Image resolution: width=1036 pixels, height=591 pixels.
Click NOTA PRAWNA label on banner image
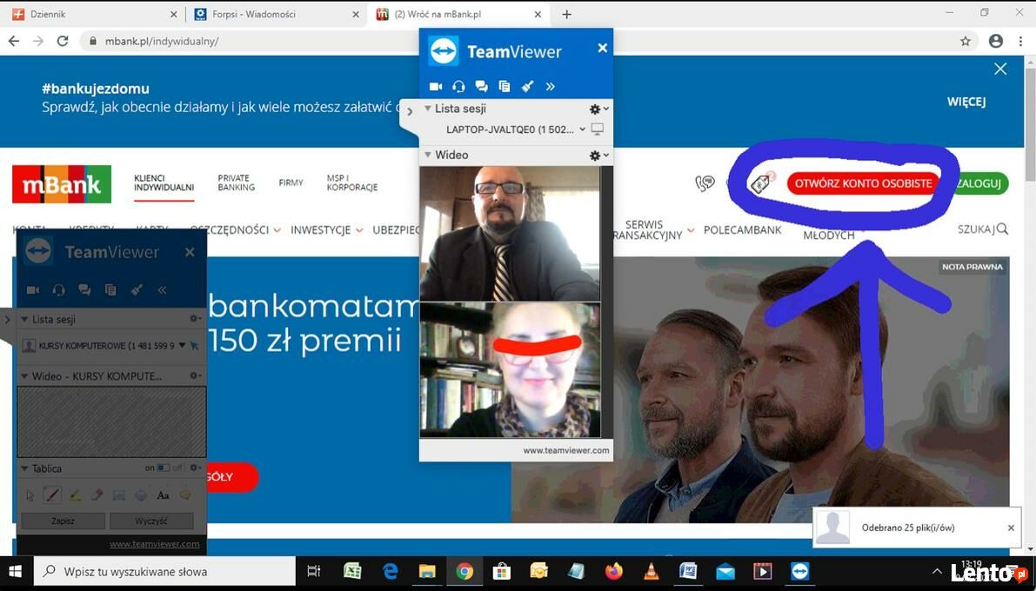(x=972, y=267)
